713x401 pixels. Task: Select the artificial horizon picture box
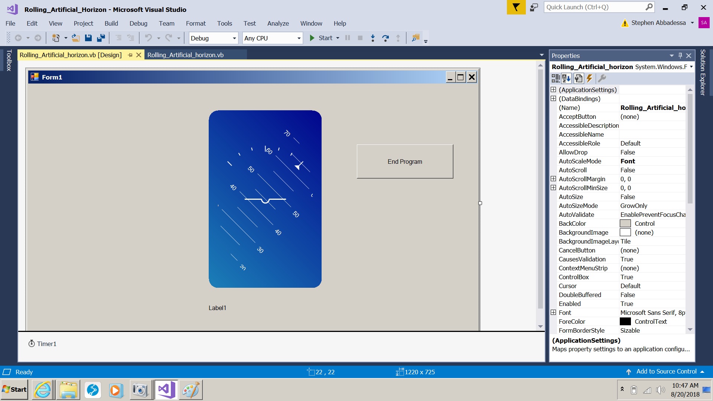[265, 199]
